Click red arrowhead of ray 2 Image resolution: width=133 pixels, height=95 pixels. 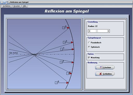pyautogui.click(x=73, y=62)
